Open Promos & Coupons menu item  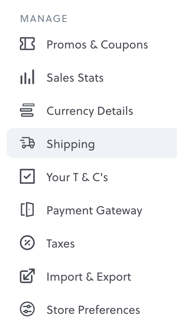click(x=97, y=45)
